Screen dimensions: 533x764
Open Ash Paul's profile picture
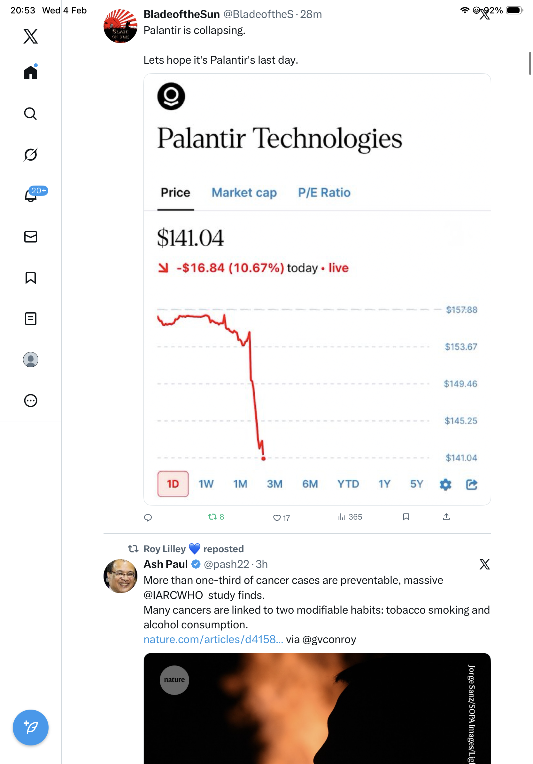[x=120, y=576]
